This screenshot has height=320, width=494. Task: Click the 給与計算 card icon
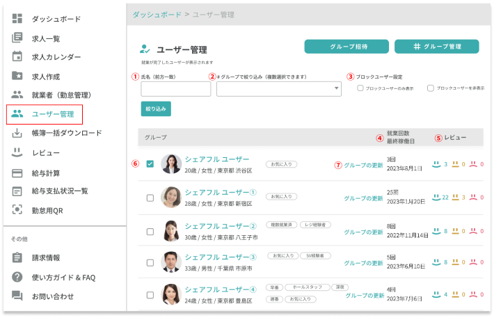click(17, 172)
